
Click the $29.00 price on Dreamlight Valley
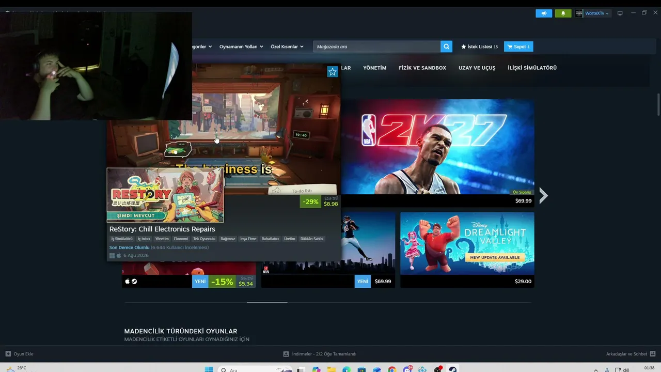[x=523, y=282]
